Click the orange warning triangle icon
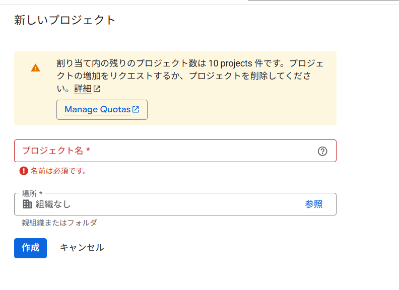This screenshot has width=399, height=290. pos(35,67)
